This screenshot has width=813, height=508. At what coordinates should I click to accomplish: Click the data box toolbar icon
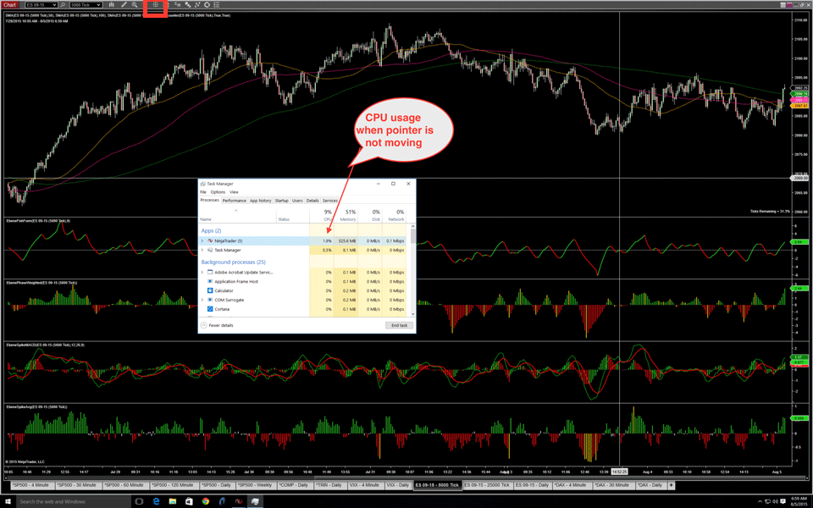point(177,5)
